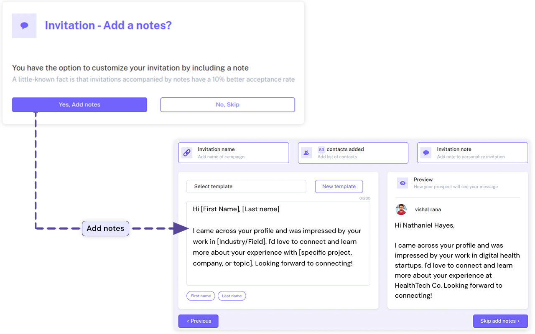Click the eye icon in the Preview panel
This screenshot has width=535, height=334.
(403, 183)
